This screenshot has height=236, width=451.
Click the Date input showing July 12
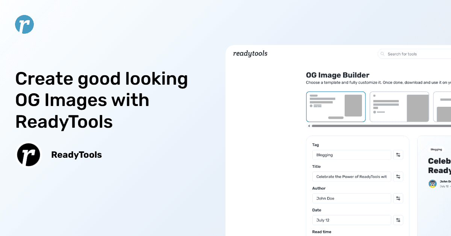point(352,220)
